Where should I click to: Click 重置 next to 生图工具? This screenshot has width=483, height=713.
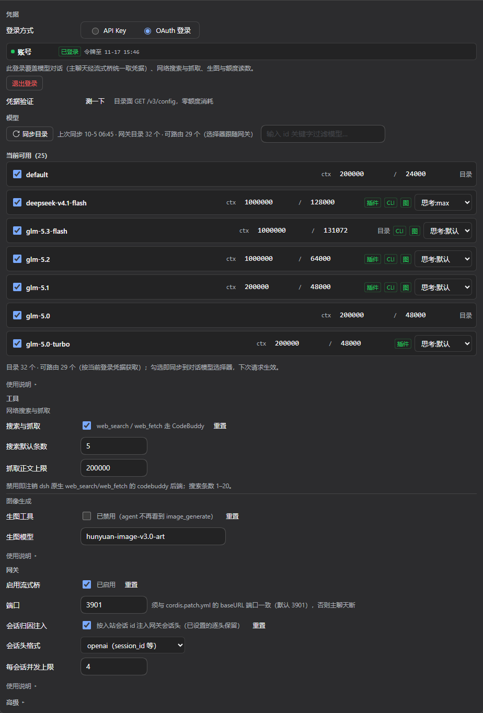(x=232, y=516)
